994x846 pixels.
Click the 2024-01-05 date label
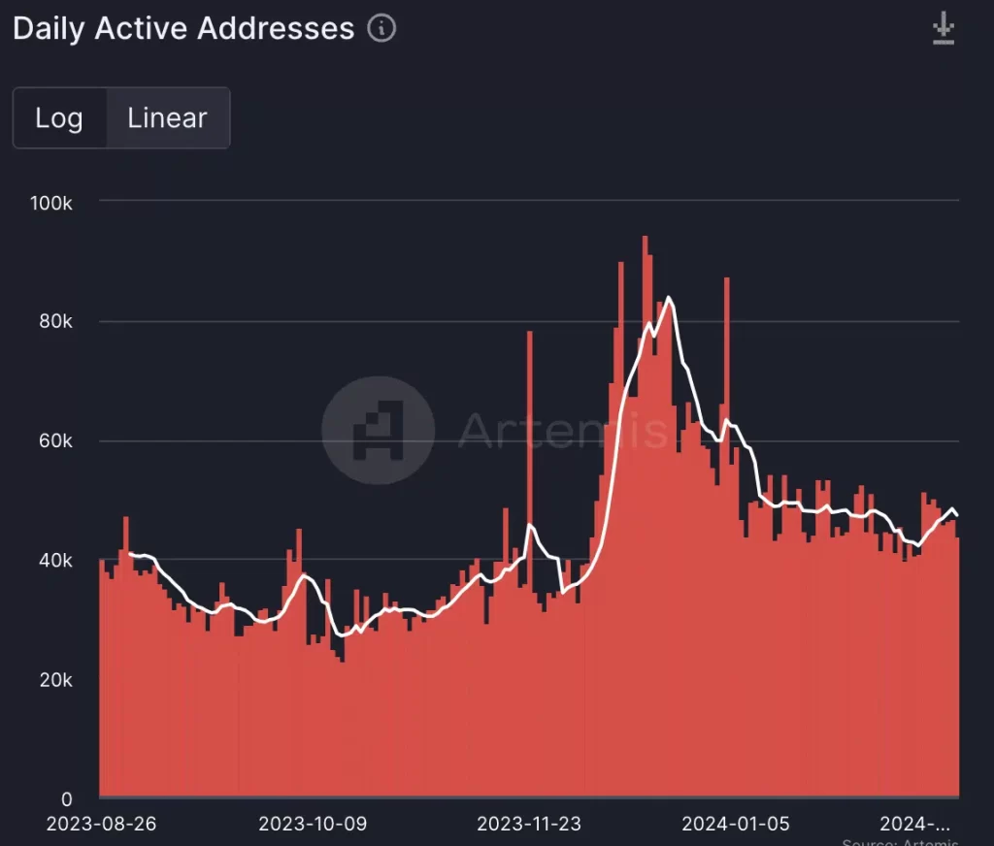(x=736, y=824)
